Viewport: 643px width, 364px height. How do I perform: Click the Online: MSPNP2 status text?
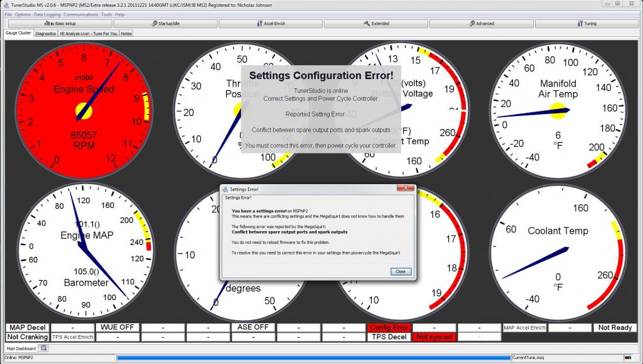click(x=19, y=358)
